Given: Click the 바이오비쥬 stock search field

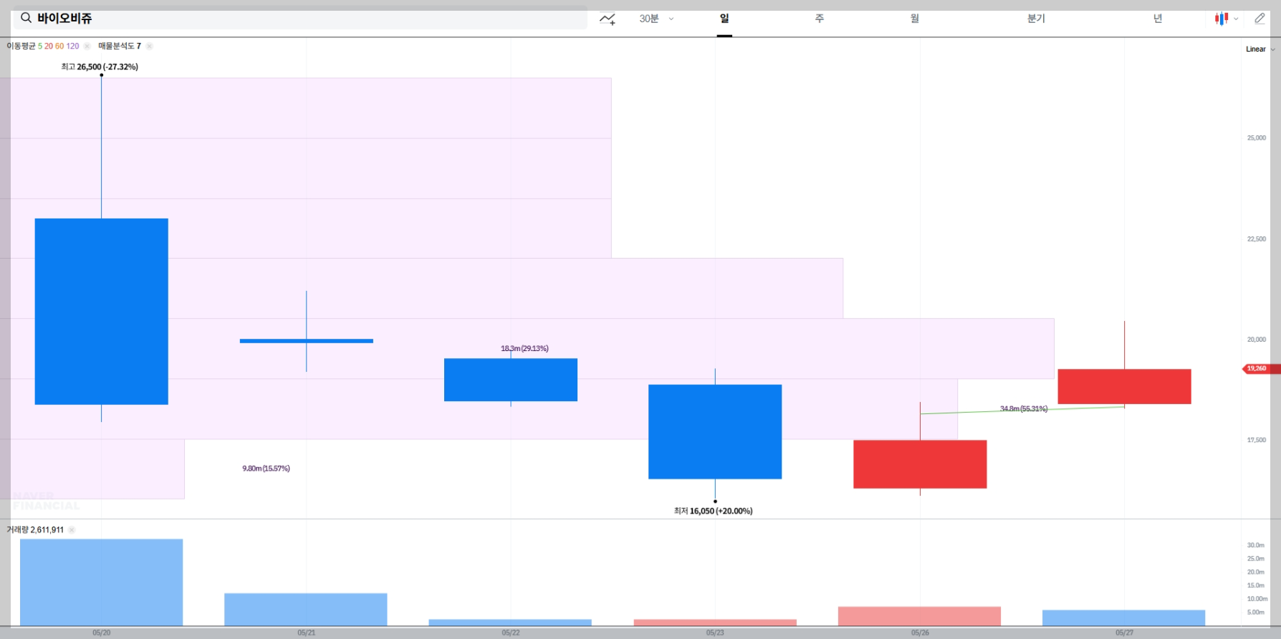Looking at the screenshot, I should (x=300, y=18).
